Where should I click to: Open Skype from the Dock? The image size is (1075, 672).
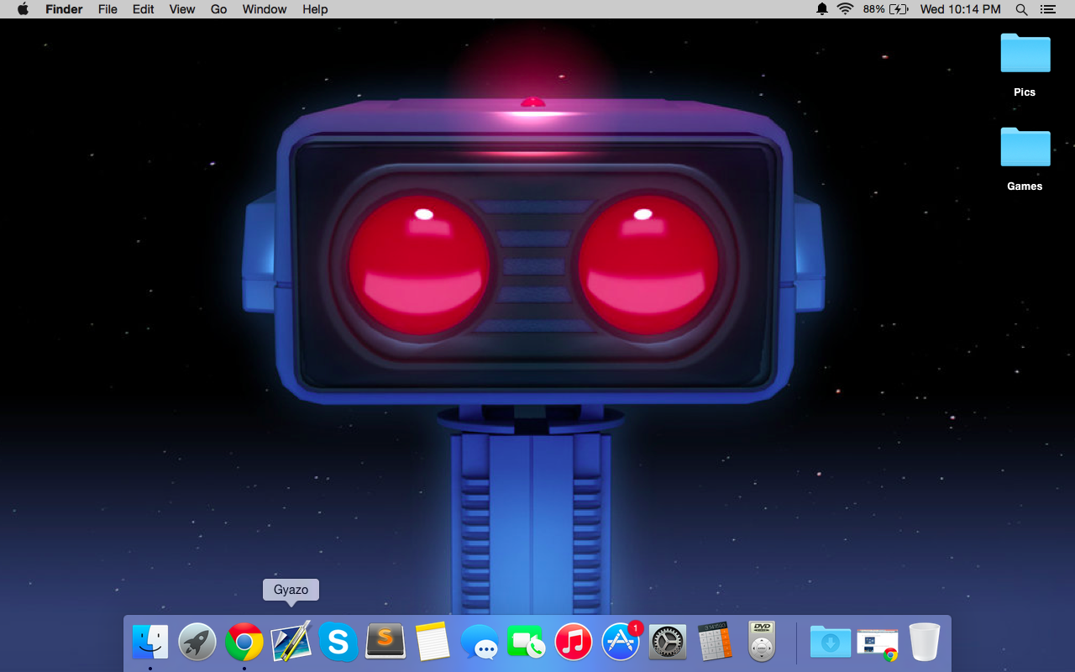(338, 643)
